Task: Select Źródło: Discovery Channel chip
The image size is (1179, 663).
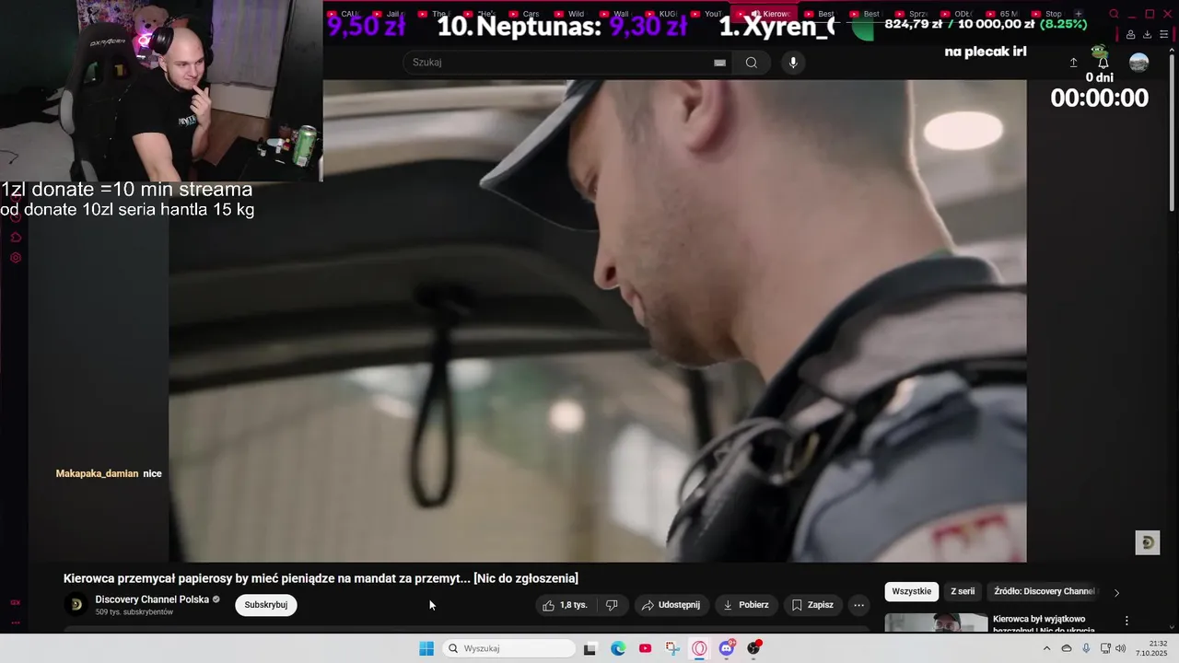Action: [1044, 591]
